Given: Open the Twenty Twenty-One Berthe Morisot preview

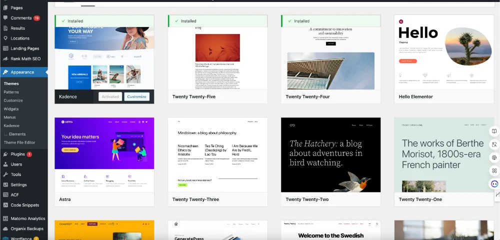Looking at the screenshot, I should [444, 155].
